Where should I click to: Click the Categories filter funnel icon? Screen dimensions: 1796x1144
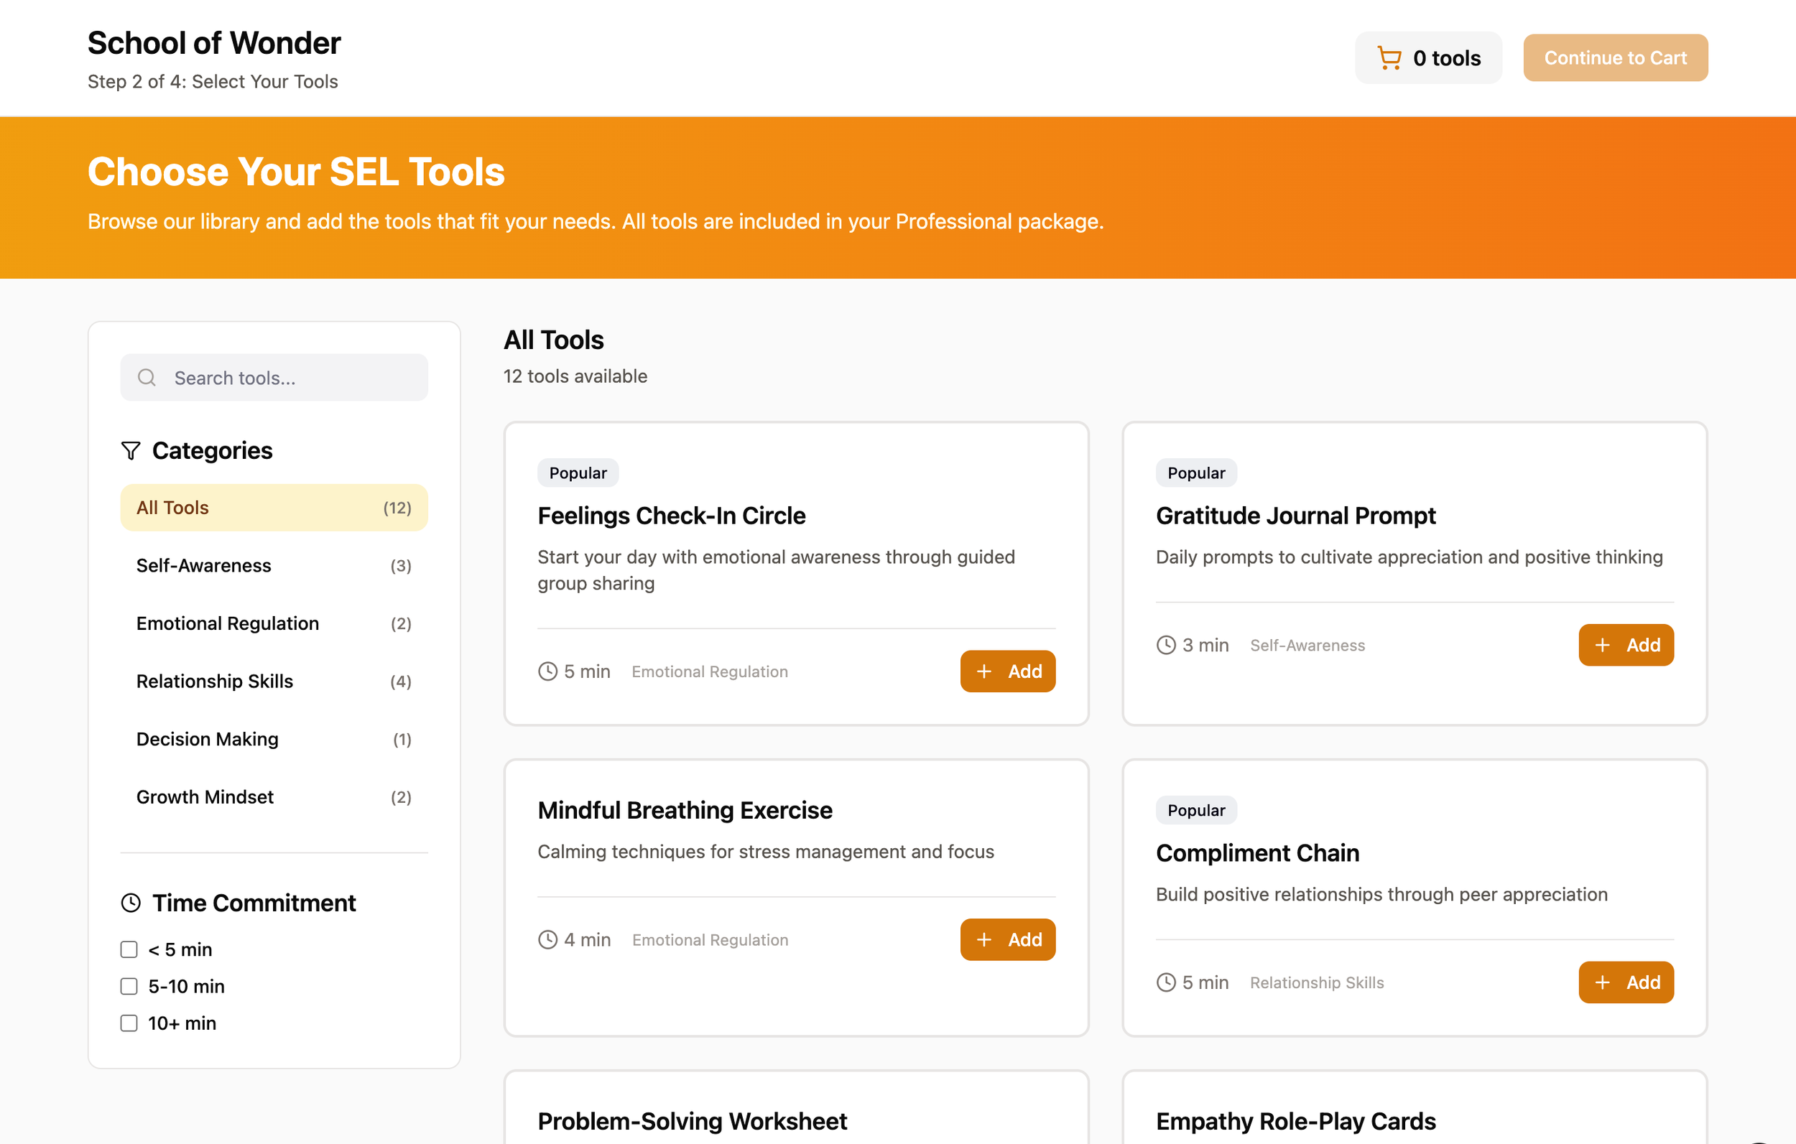tap(131, 450)
